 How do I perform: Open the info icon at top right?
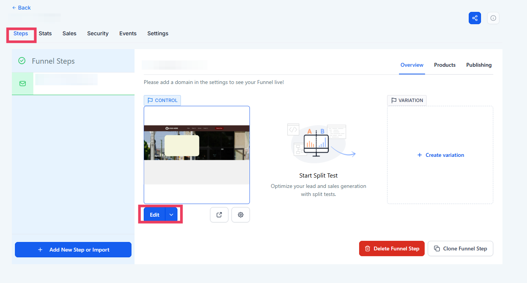pyautogui.click(x=493, y=18)
